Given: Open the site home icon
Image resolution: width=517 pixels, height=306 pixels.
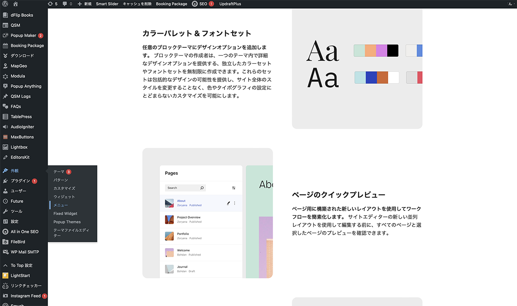Looking at the screenshot, I should [16, 4].
